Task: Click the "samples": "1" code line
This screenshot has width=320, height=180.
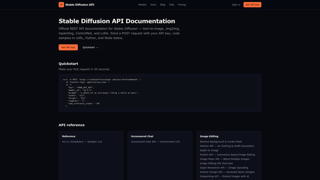Action: (x=76, y=101)
